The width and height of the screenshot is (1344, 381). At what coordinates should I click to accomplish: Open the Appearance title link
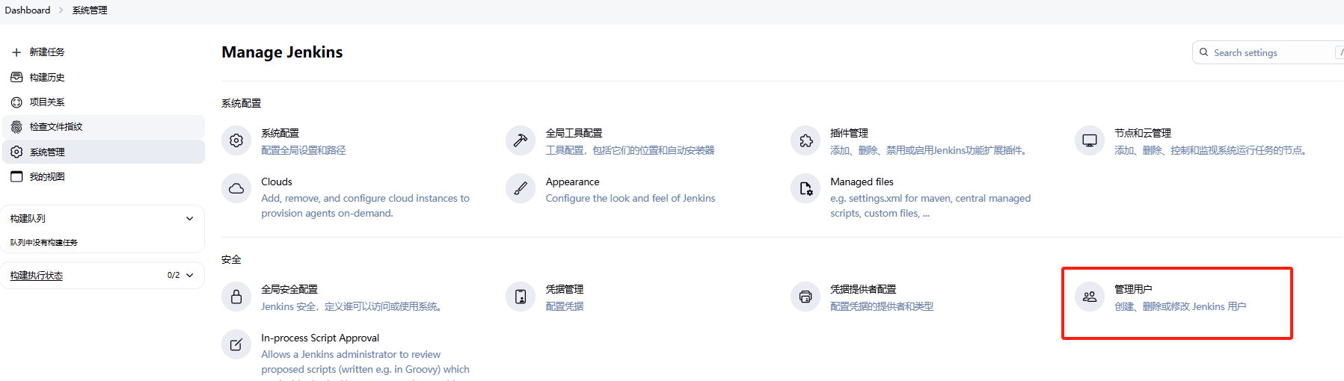[573, 182]
